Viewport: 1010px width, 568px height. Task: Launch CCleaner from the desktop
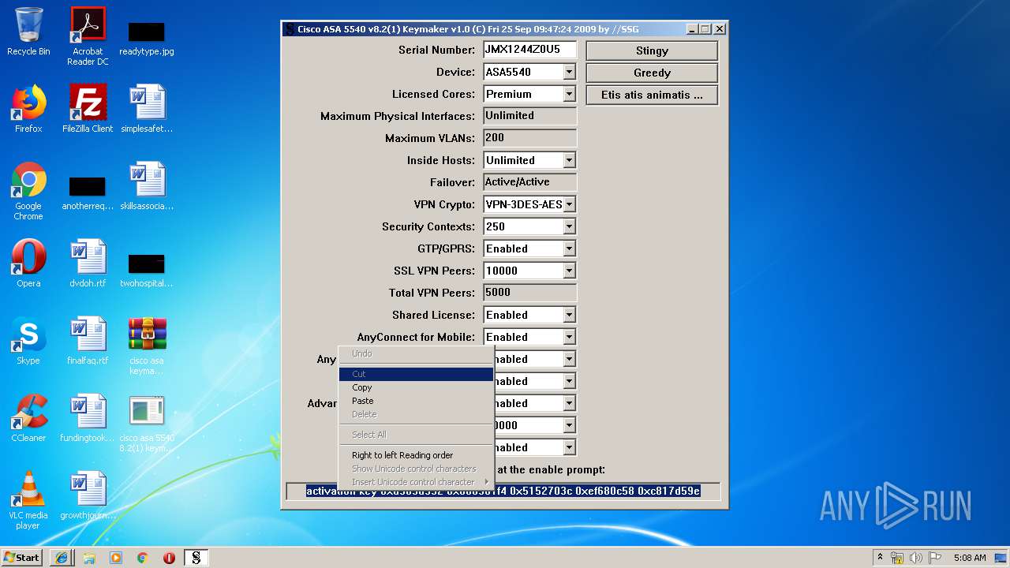pyautogui.click(x=28, y=418)
